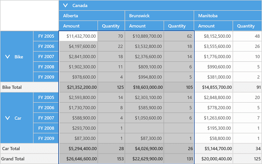Select Bike FY 2006 row header
262x164 pixels.
coord(46,46)
